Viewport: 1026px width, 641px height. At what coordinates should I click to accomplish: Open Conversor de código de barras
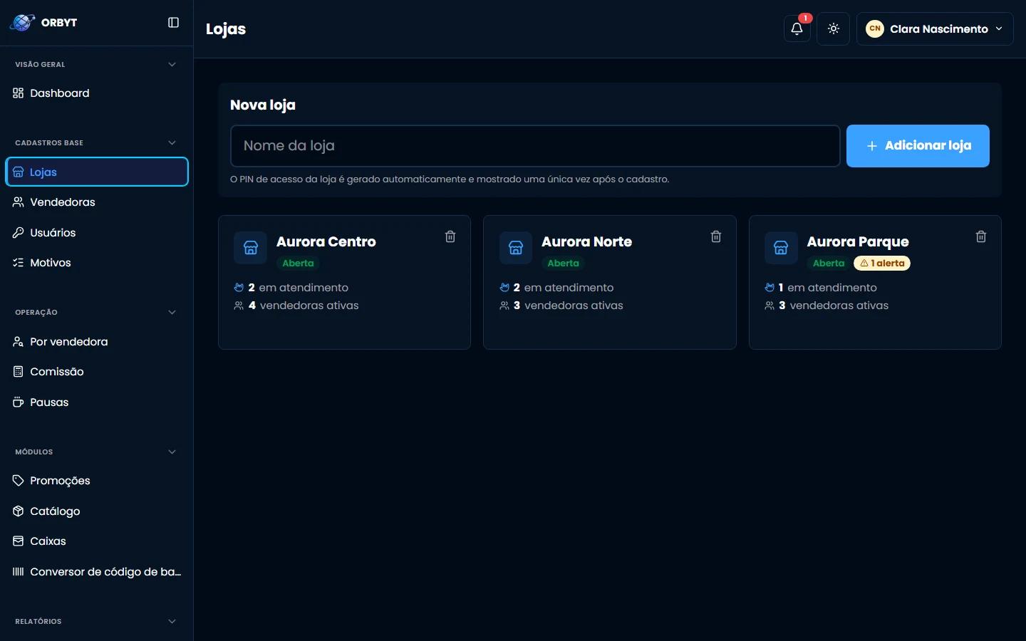pyautogui.click(x=97, y=572)
